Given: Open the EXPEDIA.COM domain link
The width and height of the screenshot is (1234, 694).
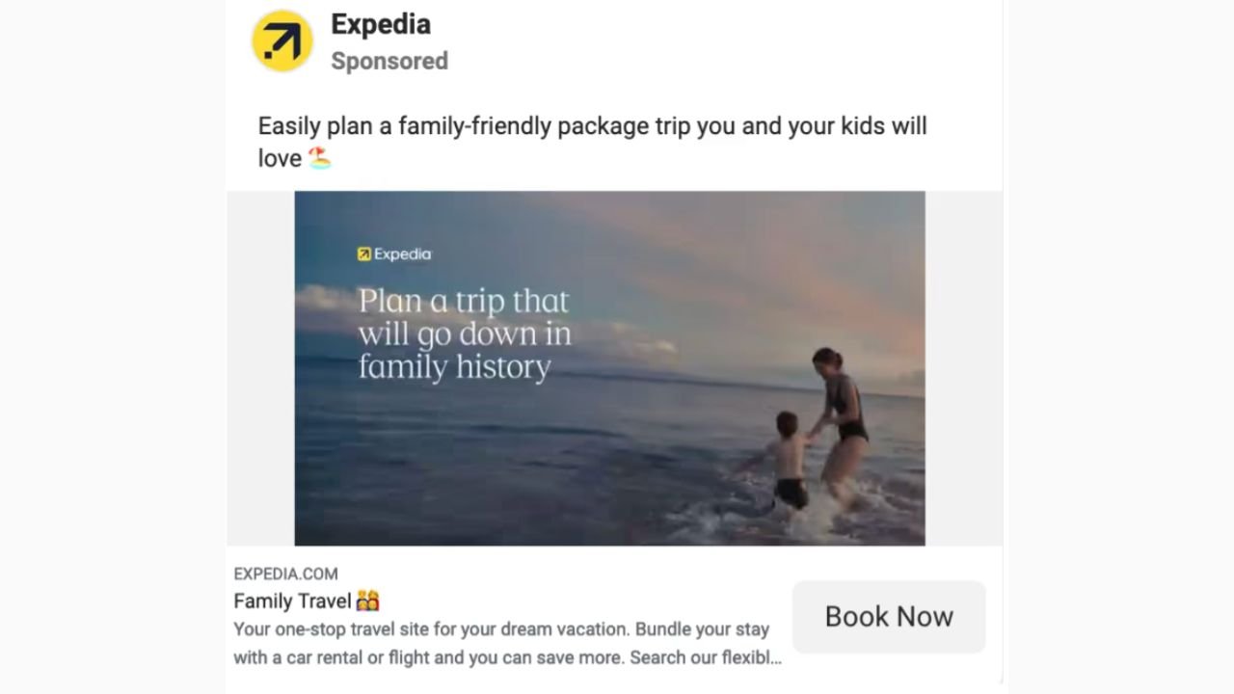Looking at the screenshot, I should (x=285, y=574).
